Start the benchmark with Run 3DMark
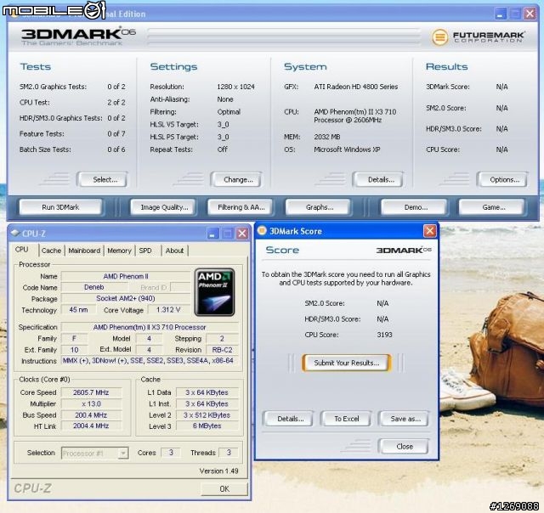544x513 pixels. [60, 207]
